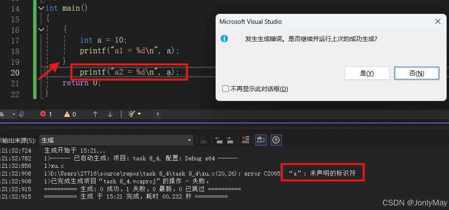Collapse the inner block at line 16

41,29
